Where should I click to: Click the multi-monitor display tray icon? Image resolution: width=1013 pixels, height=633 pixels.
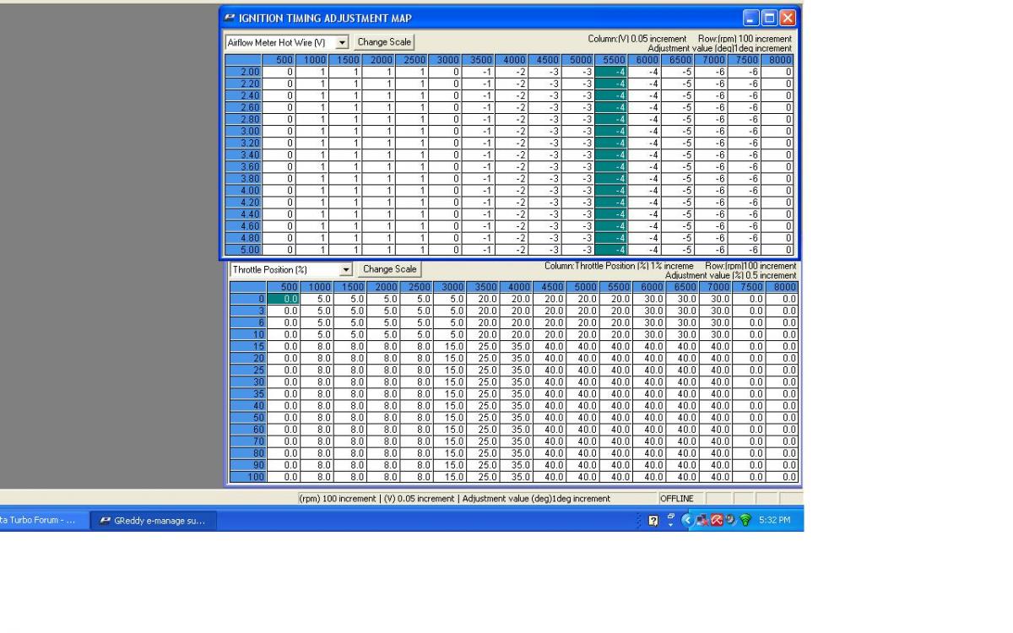702,520
